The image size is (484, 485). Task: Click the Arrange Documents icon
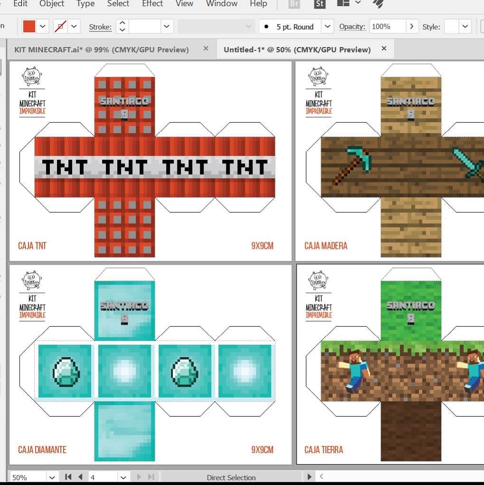[x=343, y=3]
